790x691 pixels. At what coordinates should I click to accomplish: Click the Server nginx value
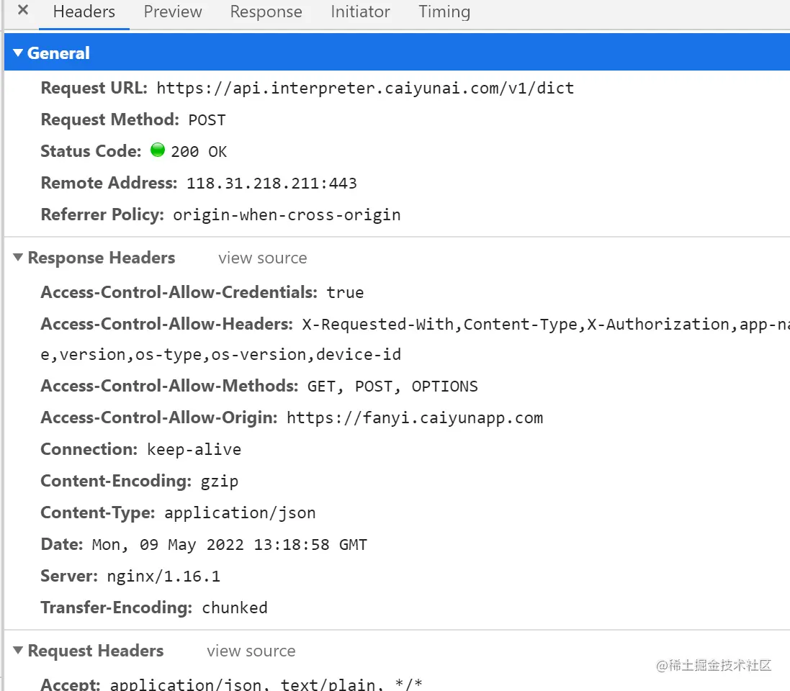coord(162,577)
